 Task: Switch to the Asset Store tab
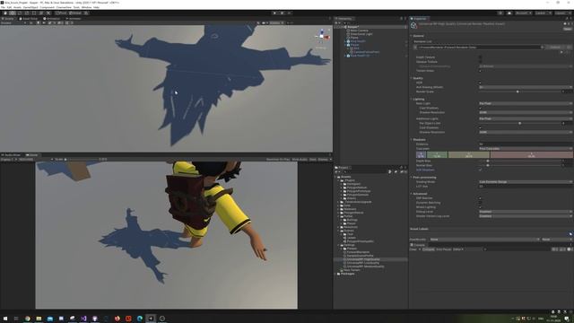pyautogui.click(x=28, y=19)
